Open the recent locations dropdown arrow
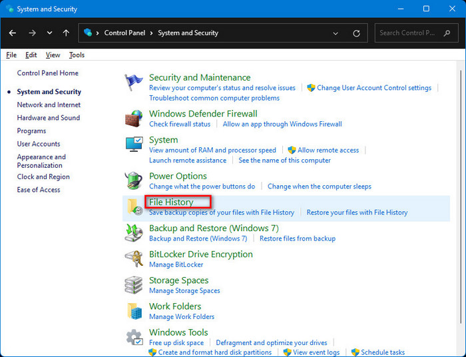 point(50,33)
